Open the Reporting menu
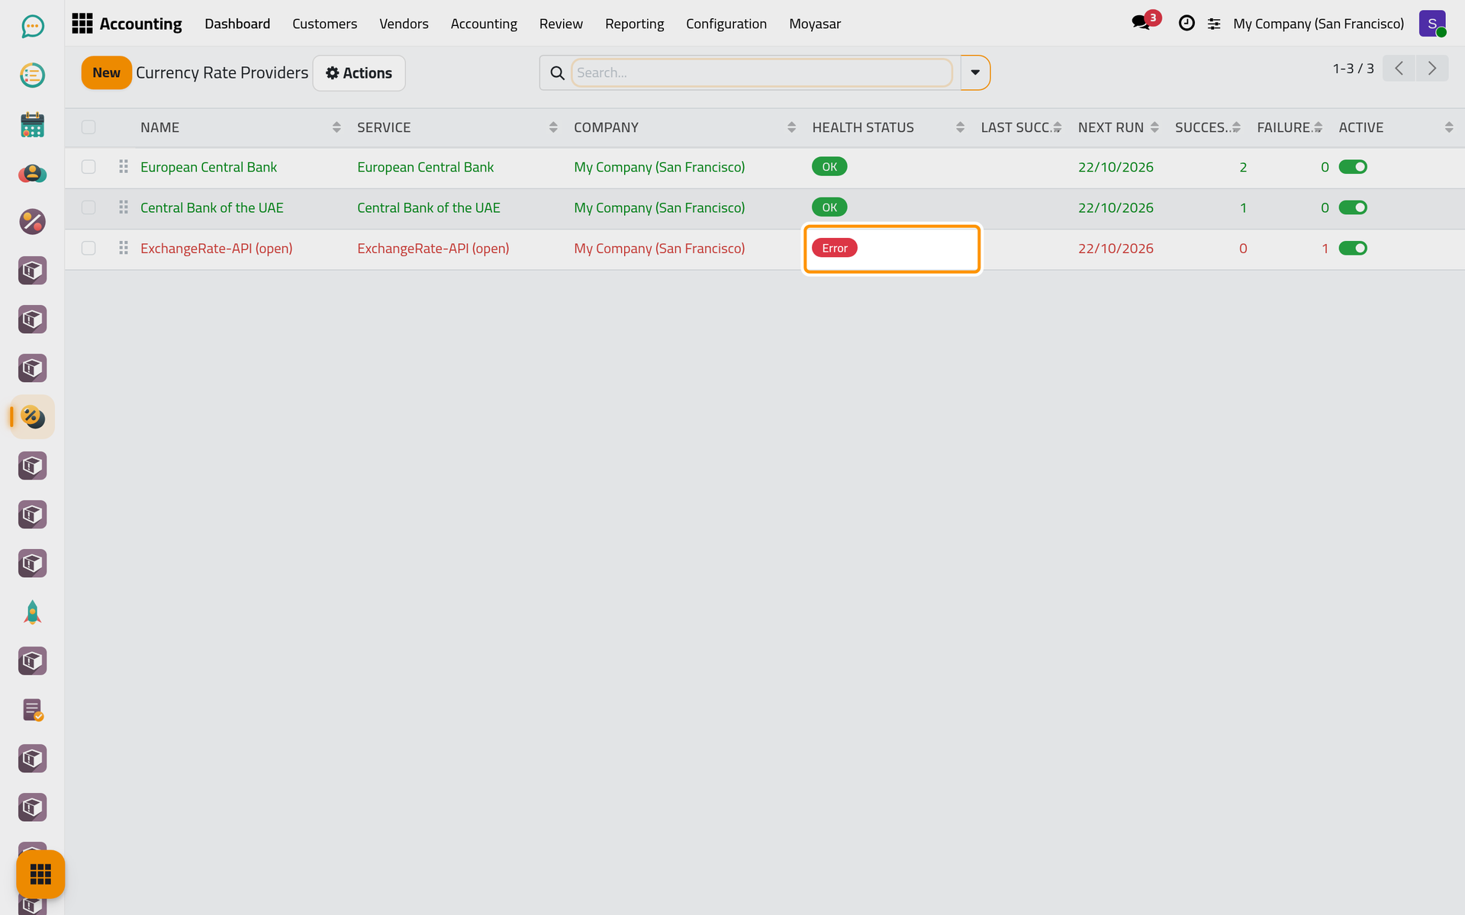Image resolution: width=1465 pixels, height=915 pixels. (634, 24)
